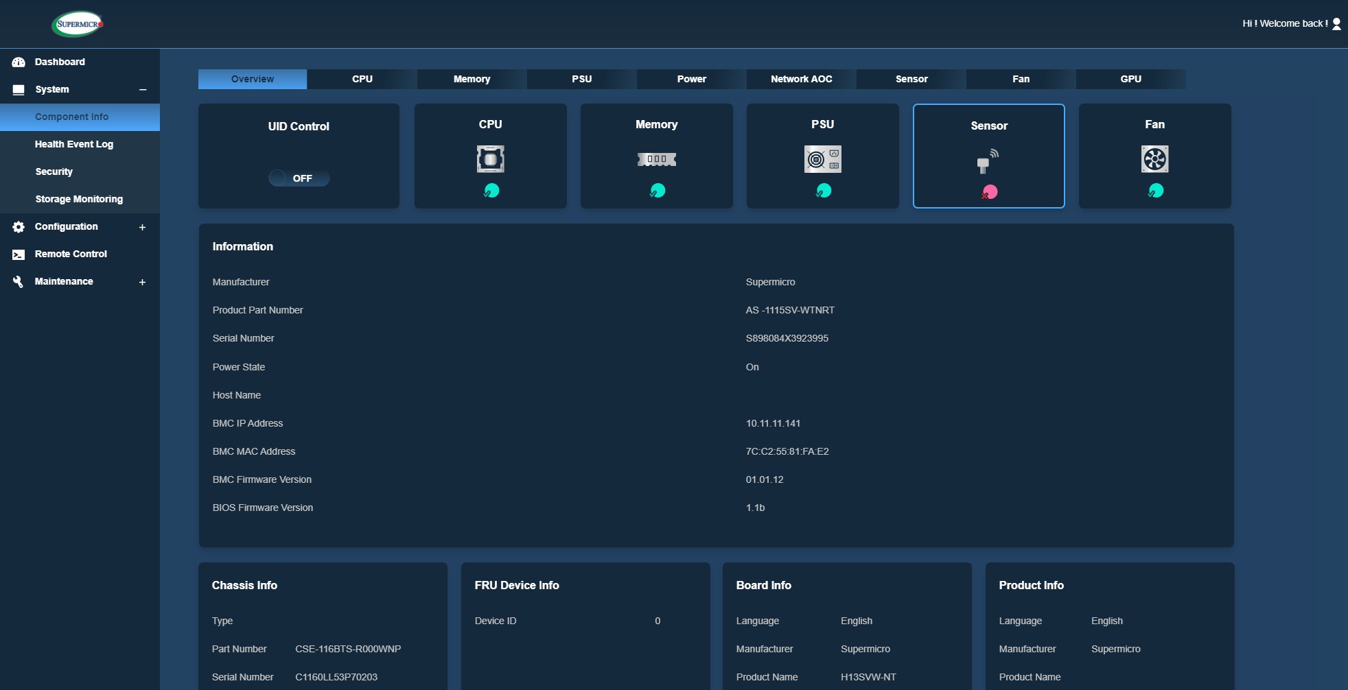The height and width of the screenshot is (690, 1348).
Task: Click the Chassis Info heading
Action: click(x=244, y=585)
